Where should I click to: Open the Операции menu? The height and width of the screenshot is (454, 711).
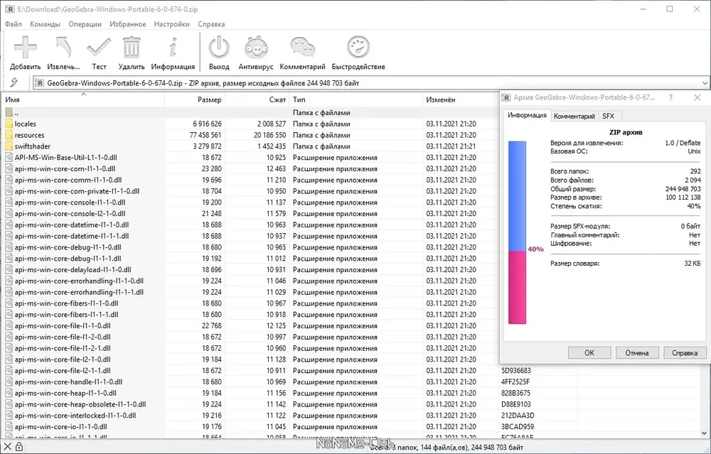point(85,24)
